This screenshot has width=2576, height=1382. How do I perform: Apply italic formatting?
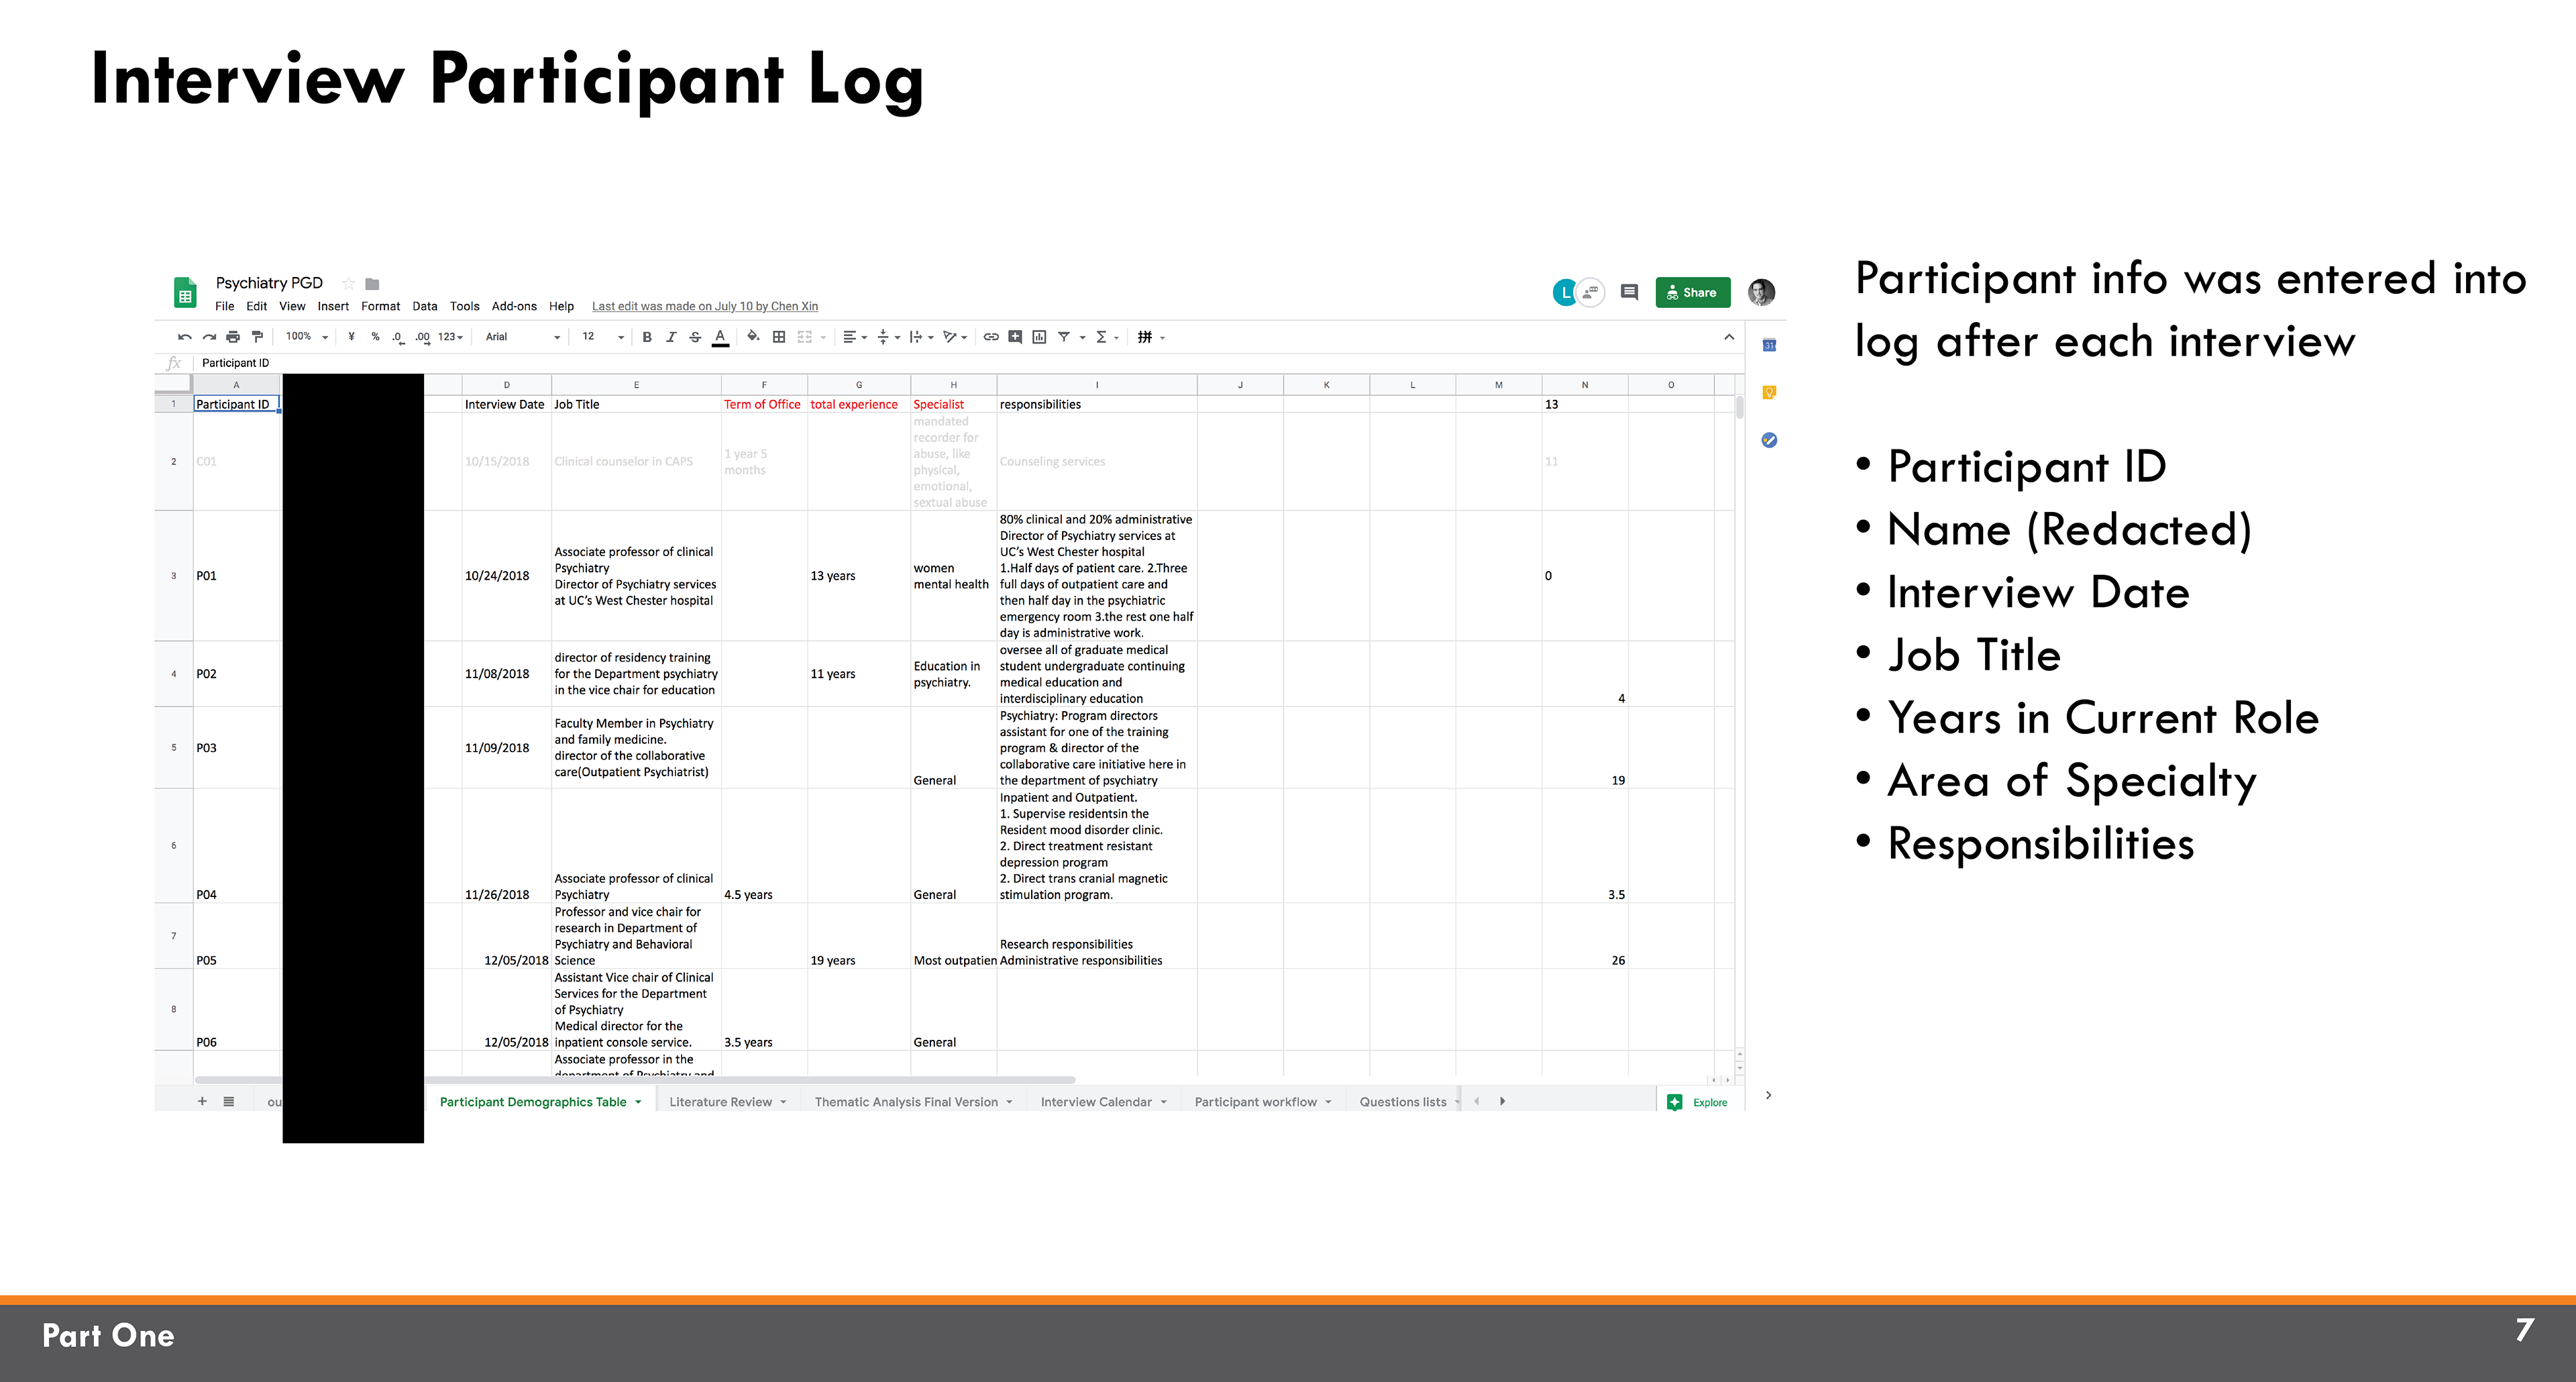(x=671, y=337)
